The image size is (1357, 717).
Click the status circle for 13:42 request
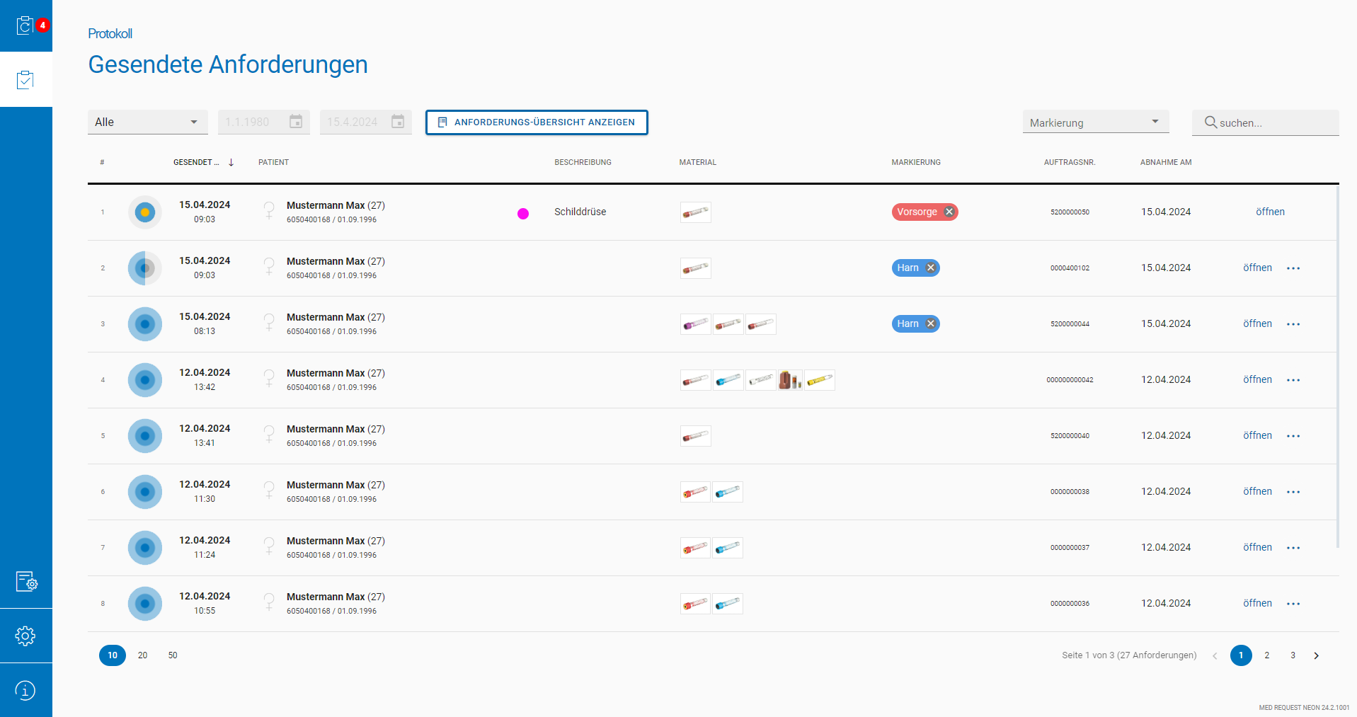coord(145,380)
